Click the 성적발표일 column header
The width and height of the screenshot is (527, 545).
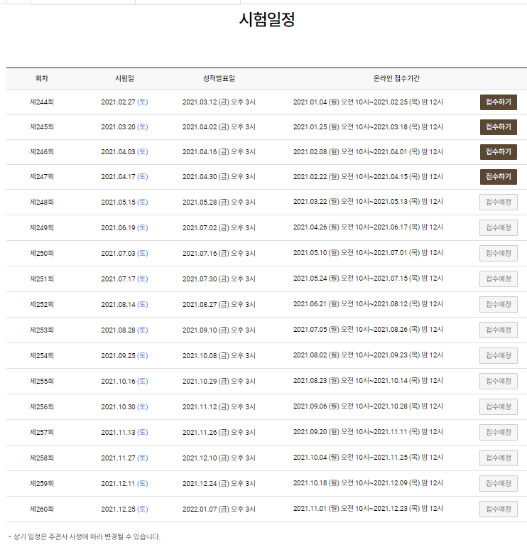[219, 79]
